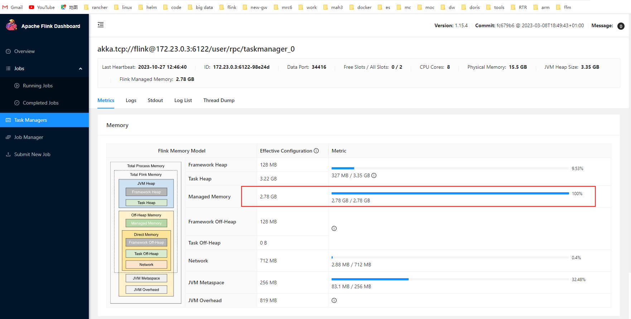Click the Managed Memory 100% progress bar

pos(450,193)
